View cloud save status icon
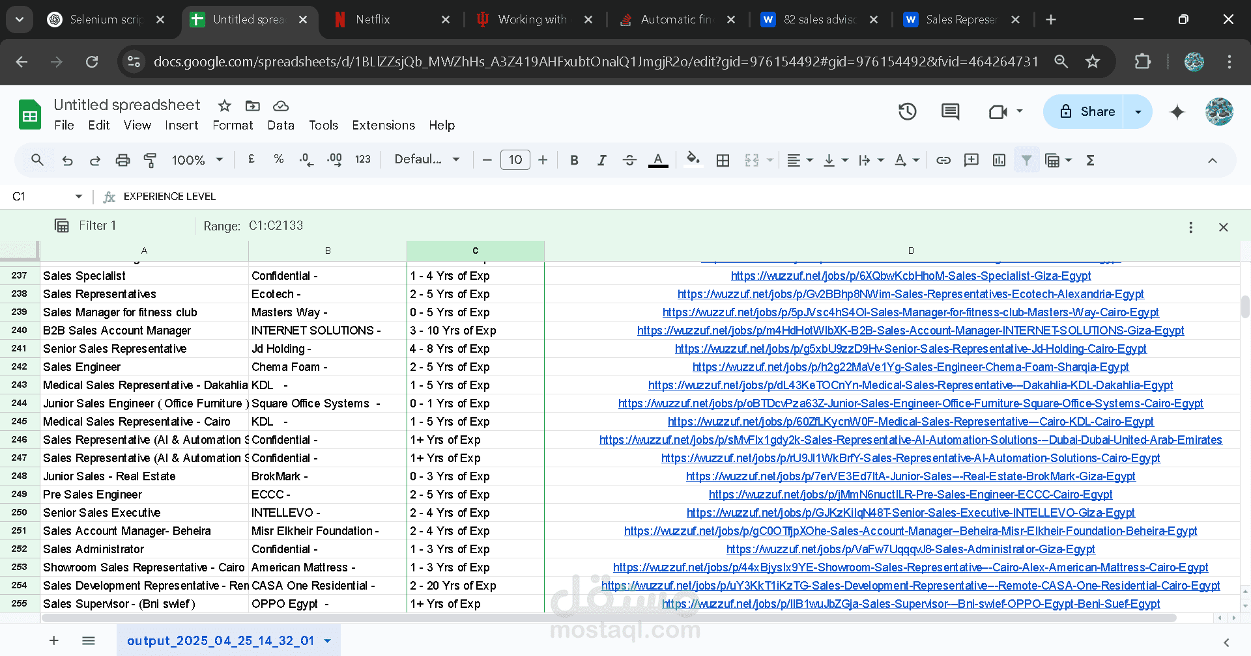This screenshot has width=1251, height=656. click(x=280, y=105)
